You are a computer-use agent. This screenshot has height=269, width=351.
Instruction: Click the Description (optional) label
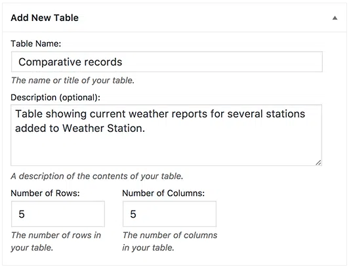tap(55, 97)
